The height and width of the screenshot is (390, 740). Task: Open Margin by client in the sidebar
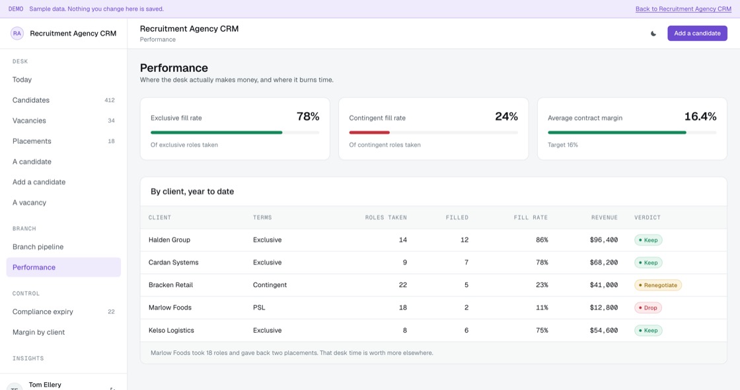tap(63, 333)
